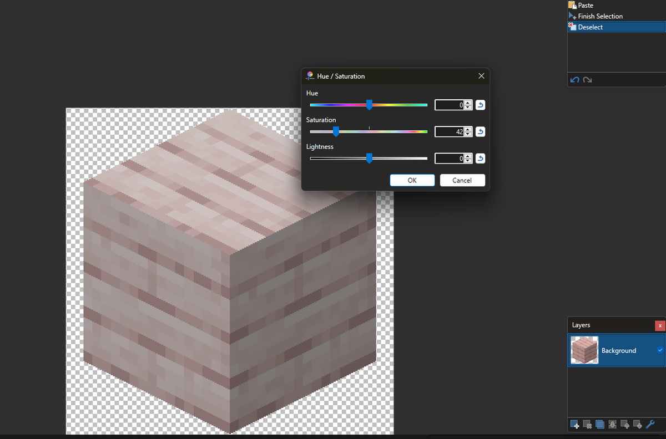Reset the Hue value
Image resolution: width=666 pixels, height=439 pixels.
click(x=481, y=105)
